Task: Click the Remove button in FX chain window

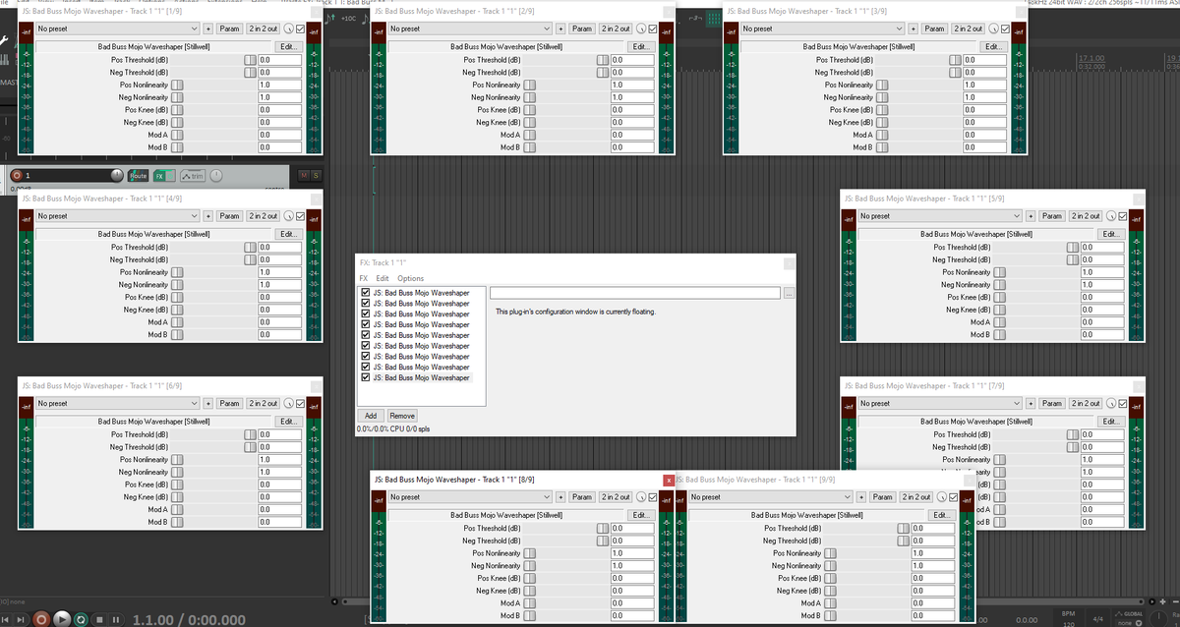Action: [402, 416]
